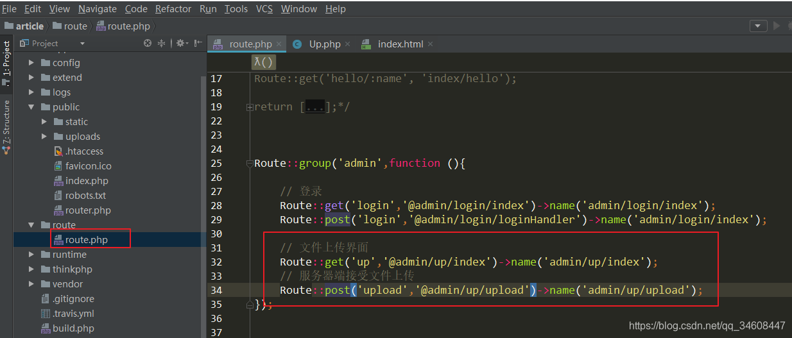
Task: Click line number 32 in gutter
Action: pos(216,262)
